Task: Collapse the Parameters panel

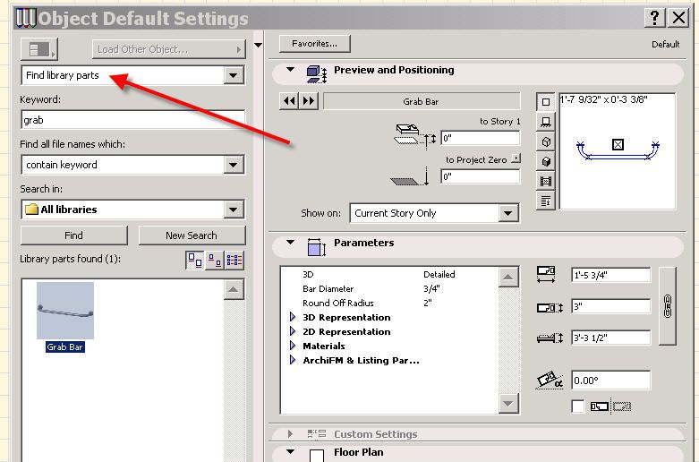Action: pos(290,242)
